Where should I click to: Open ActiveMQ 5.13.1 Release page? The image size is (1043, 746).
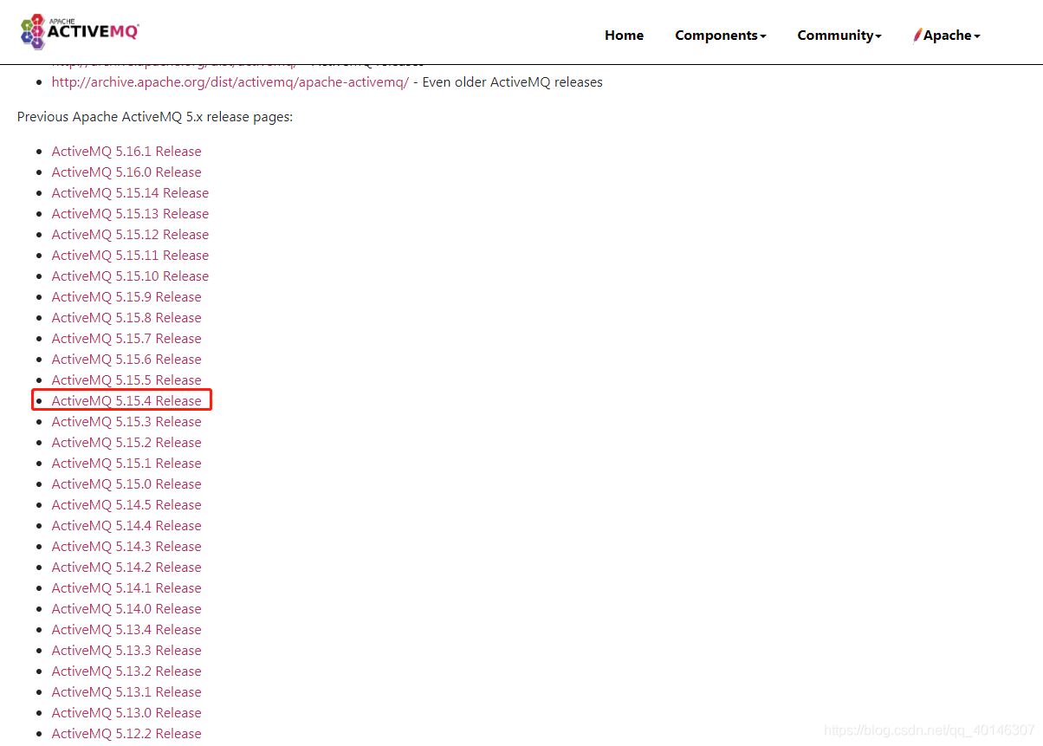(x=126, y=692)
